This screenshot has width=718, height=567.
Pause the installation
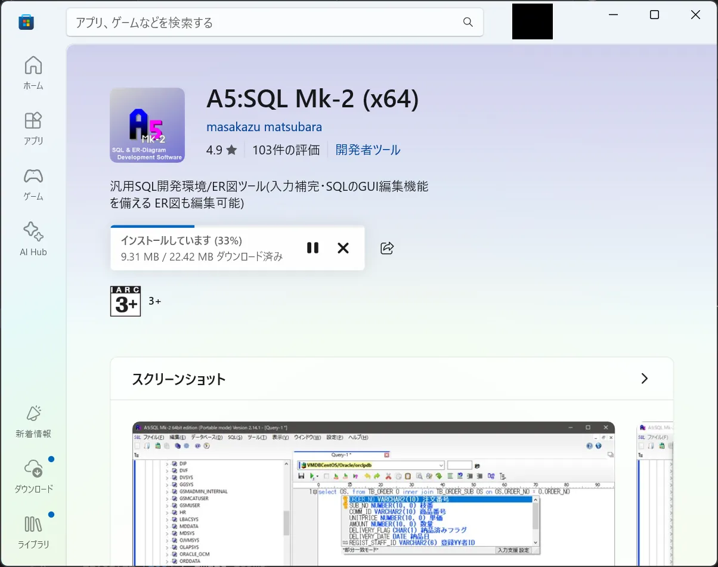312,248
